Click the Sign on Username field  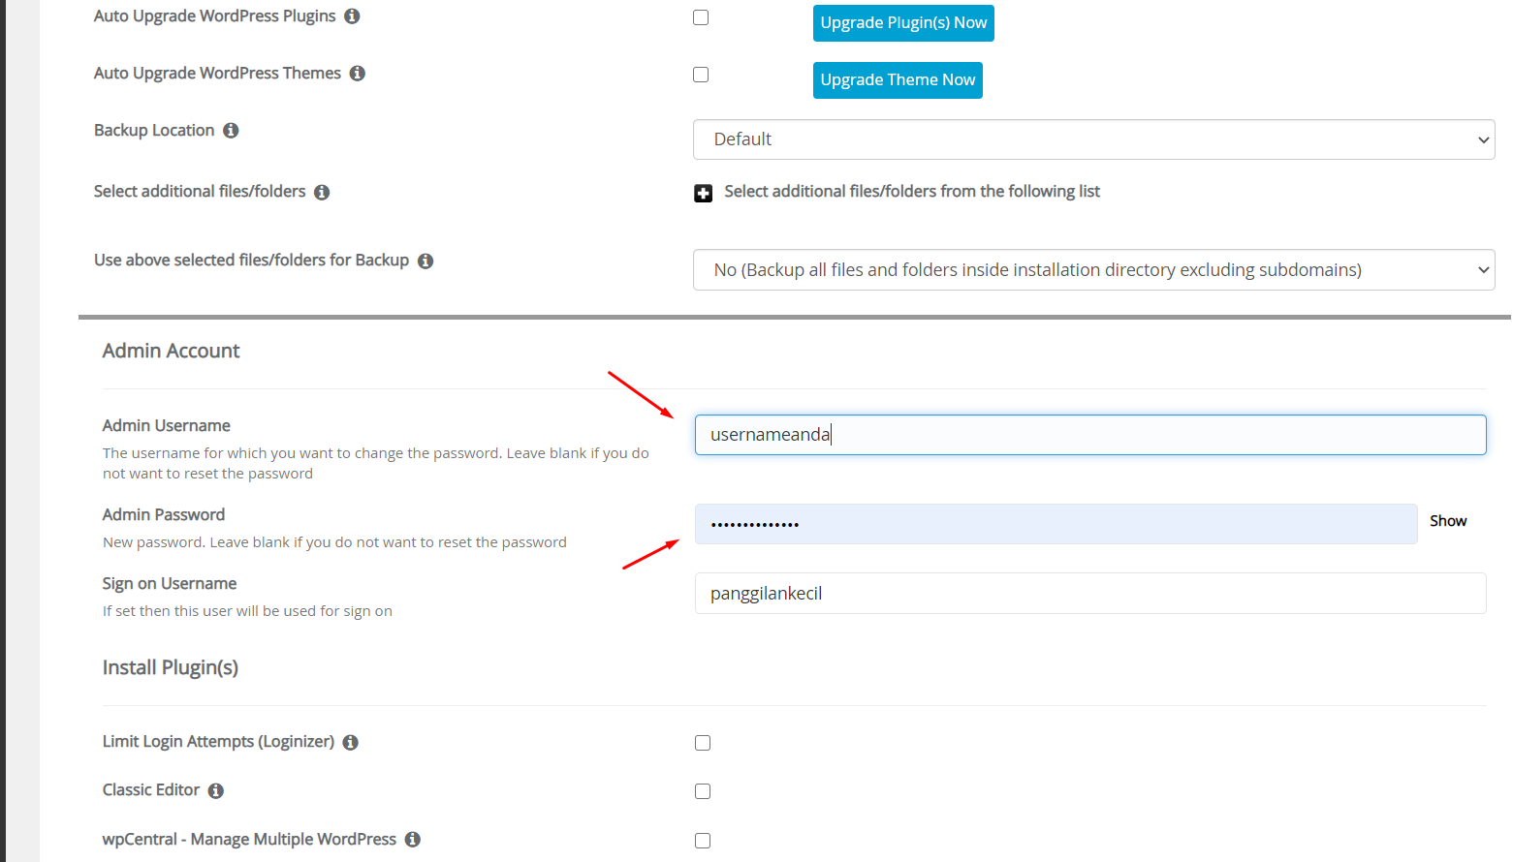(1089, 594)
